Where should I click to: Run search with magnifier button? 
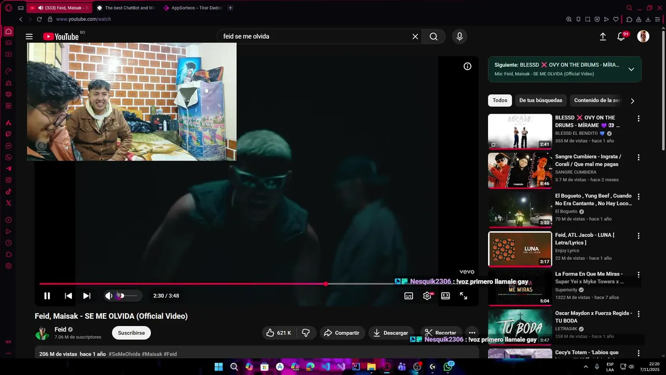coord(433,36)
